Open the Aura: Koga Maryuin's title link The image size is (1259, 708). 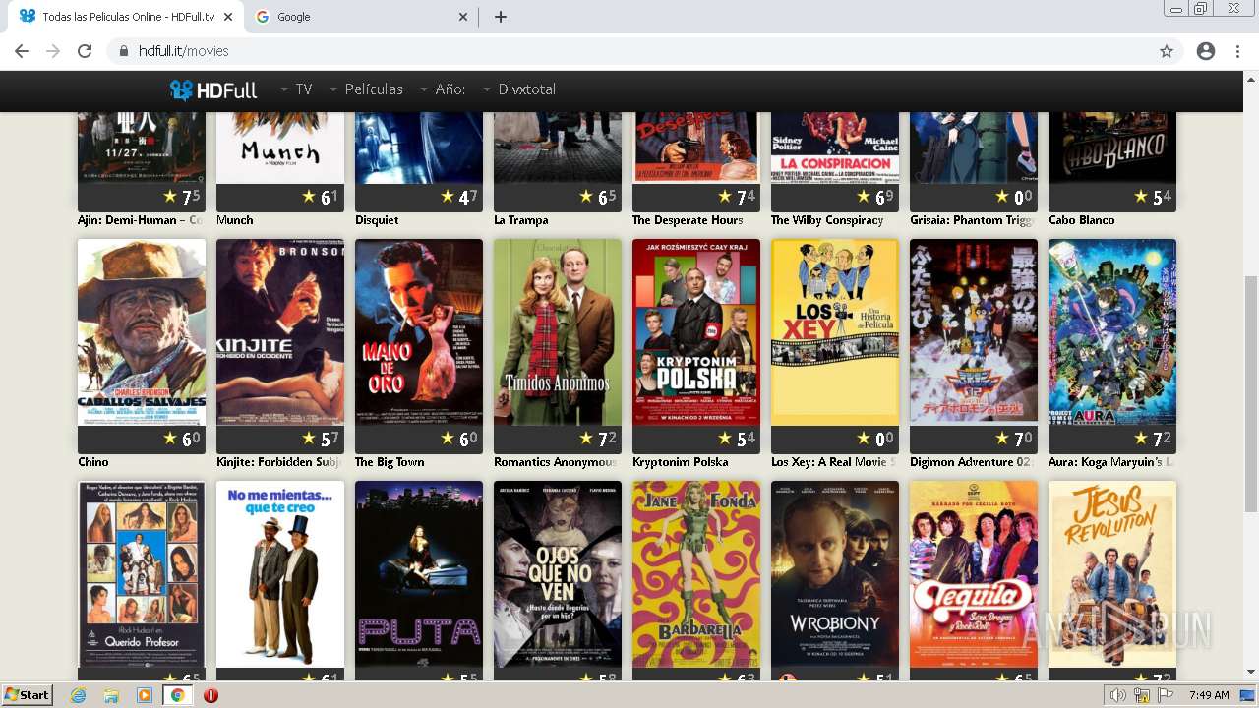click(x=1111, y=462)
